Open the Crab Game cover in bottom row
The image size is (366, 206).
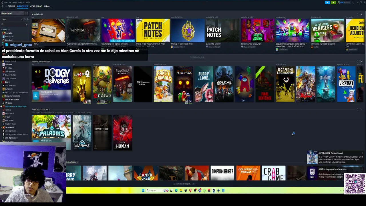(273, 173)
